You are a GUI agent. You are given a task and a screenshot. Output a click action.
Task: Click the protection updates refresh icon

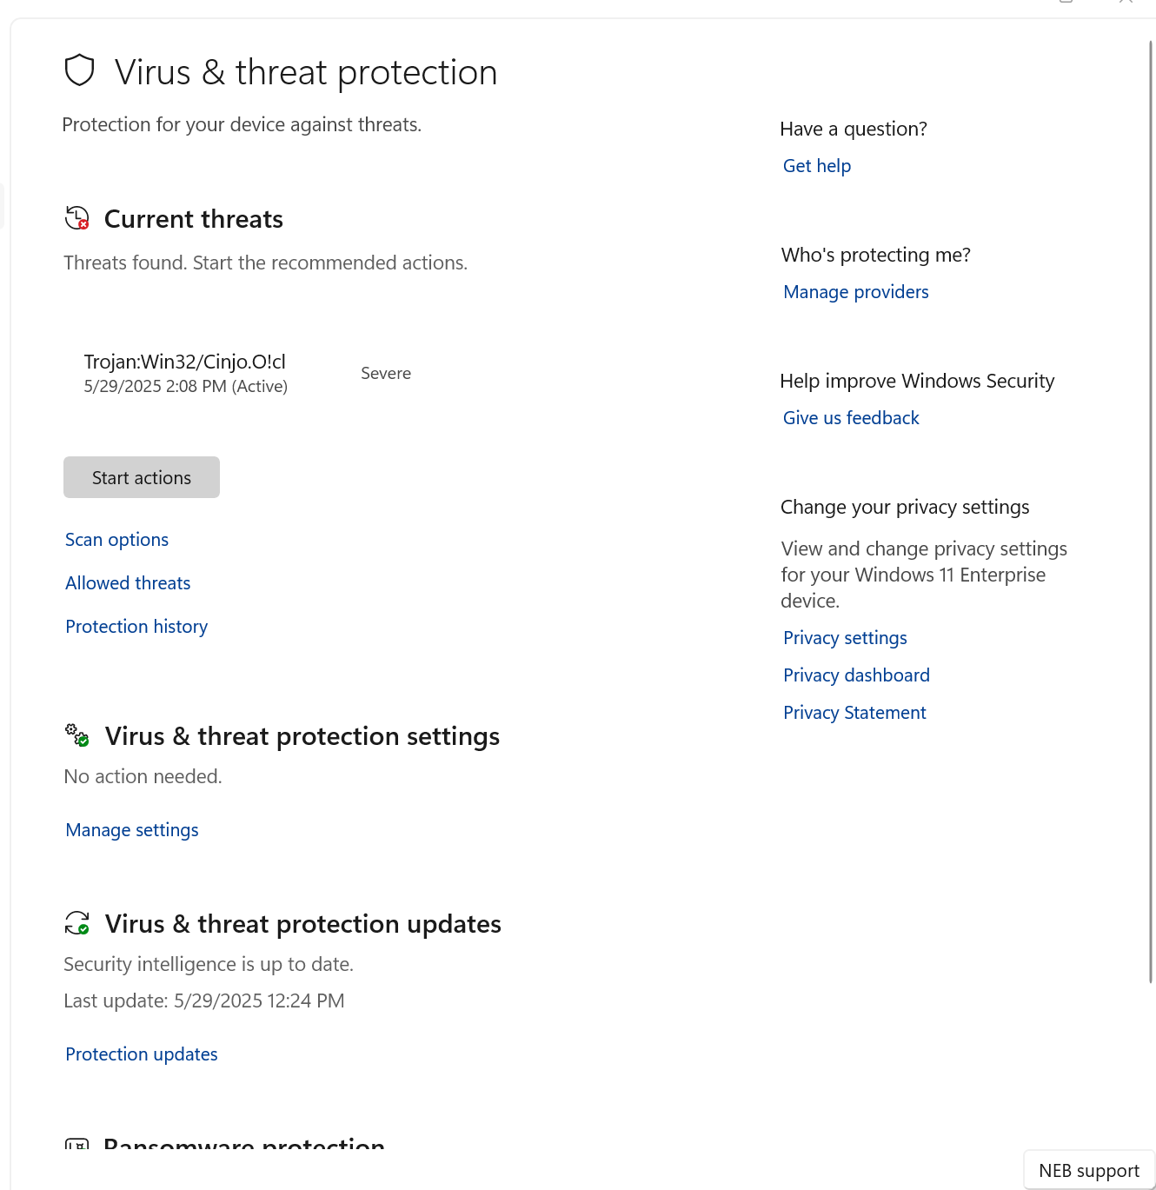[x=76, y=923]
